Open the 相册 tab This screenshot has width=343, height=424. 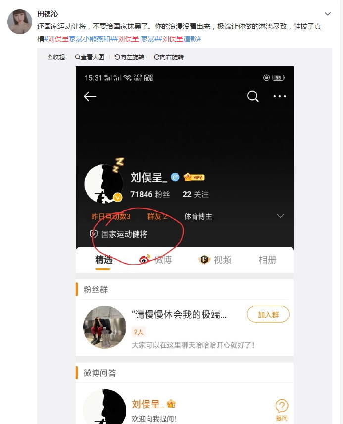click(x=267, y=260)
